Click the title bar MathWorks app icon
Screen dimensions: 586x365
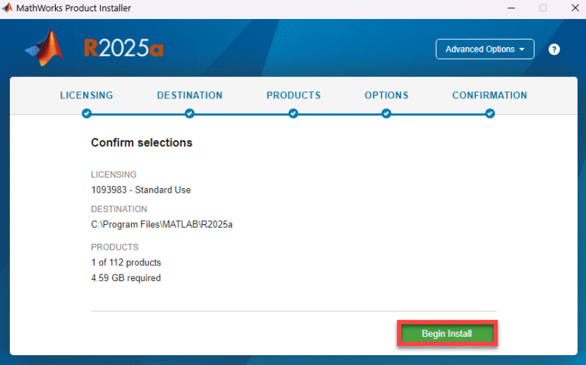click(x=8, y=8)
